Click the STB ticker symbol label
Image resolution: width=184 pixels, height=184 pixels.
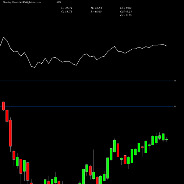59,2
